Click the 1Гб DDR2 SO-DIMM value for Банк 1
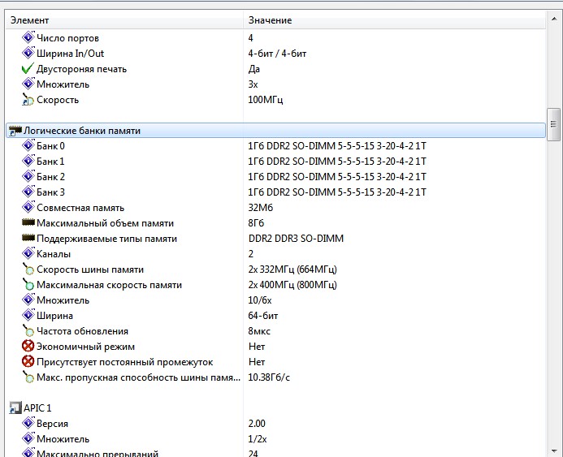 (x=336, y=162)
